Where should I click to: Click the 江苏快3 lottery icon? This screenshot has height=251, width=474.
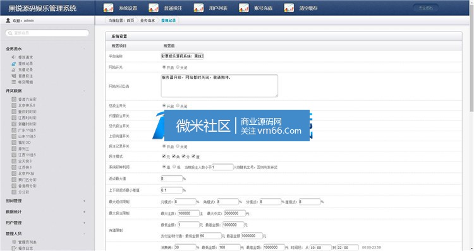pyautogui.click(x=14, y=167)
